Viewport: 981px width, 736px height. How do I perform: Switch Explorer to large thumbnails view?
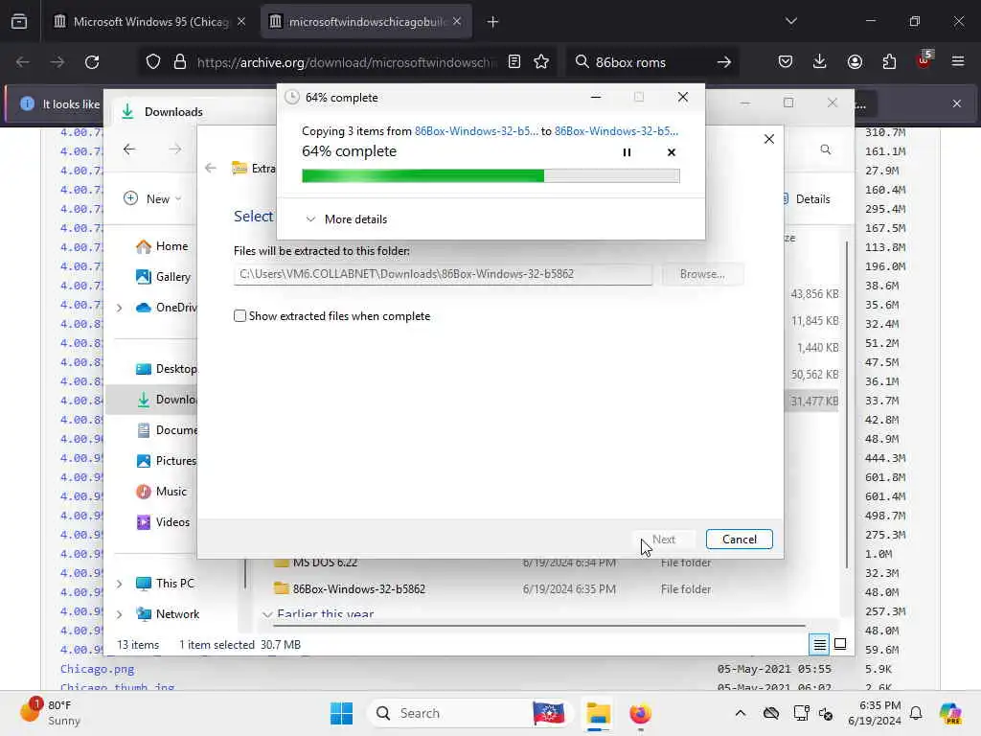point(840,644)
